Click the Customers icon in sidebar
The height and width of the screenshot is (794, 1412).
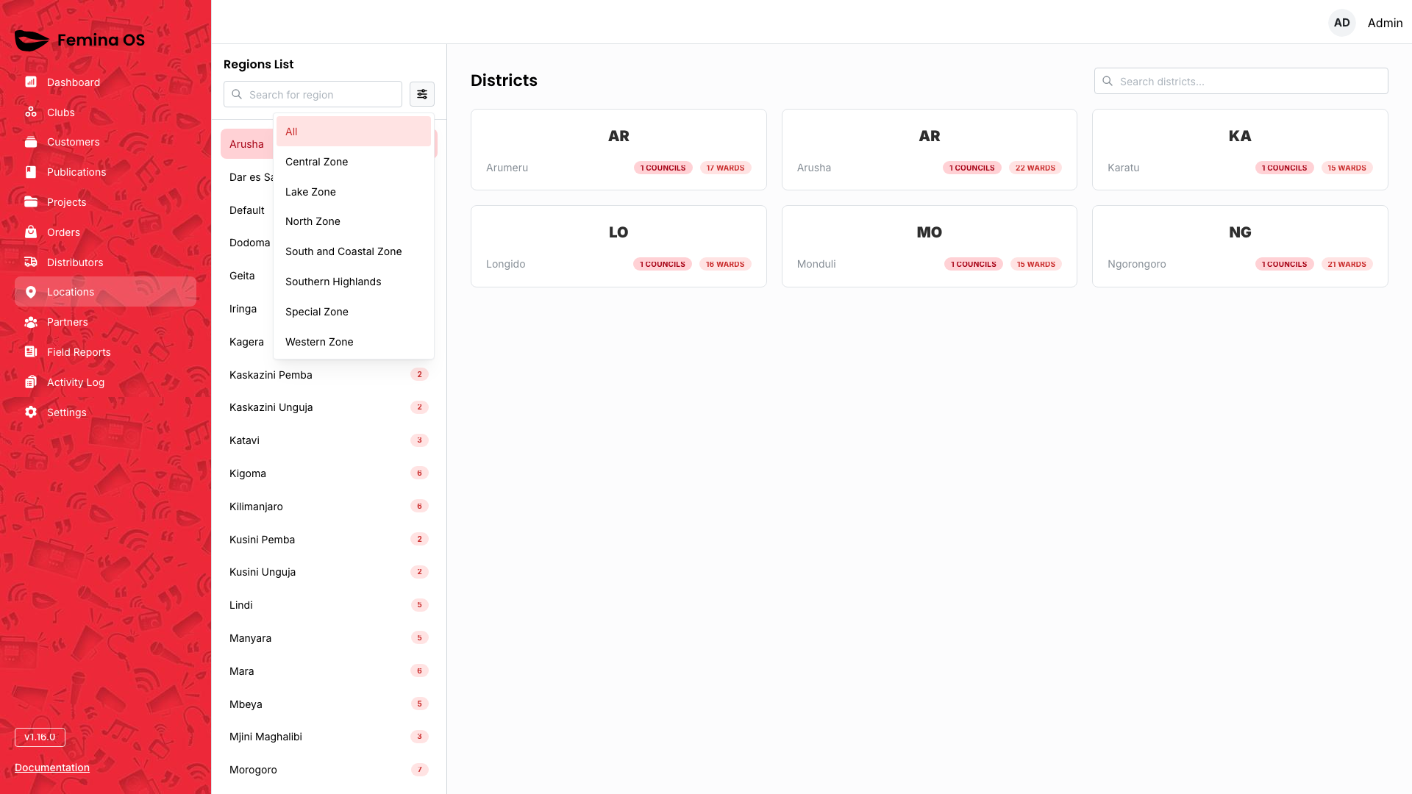(31, 142)
